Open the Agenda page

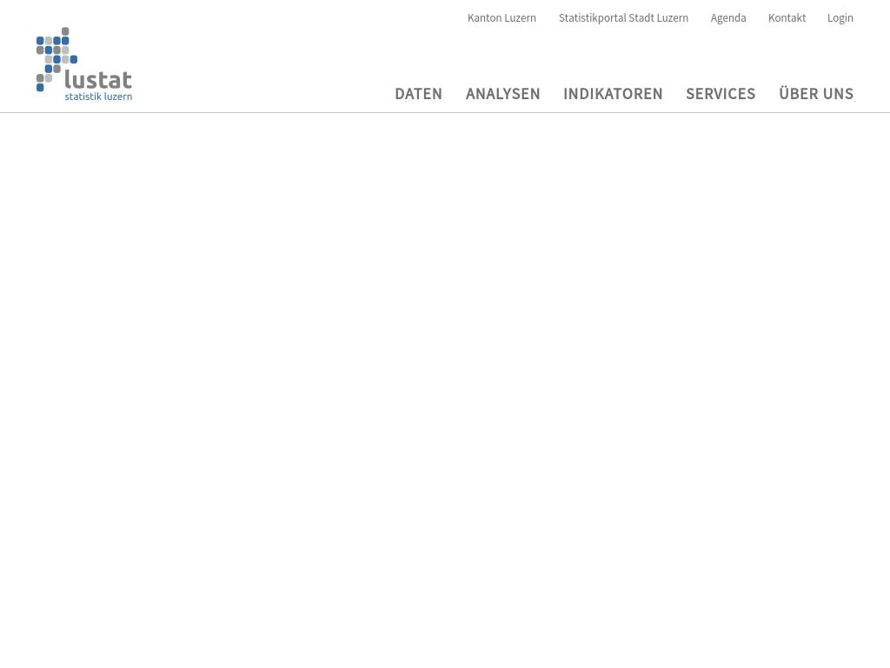[728, 18]
